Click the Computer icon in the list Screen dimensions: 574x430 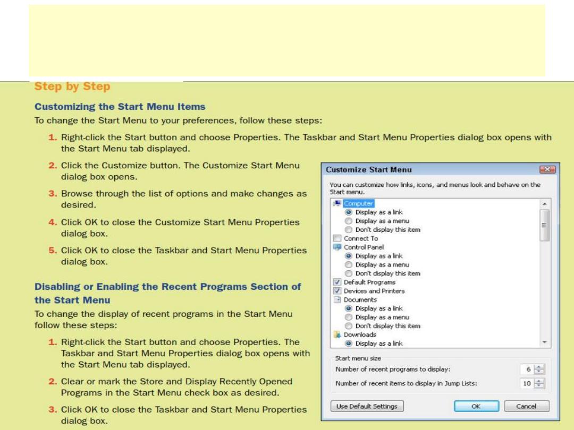click(337, 203)
